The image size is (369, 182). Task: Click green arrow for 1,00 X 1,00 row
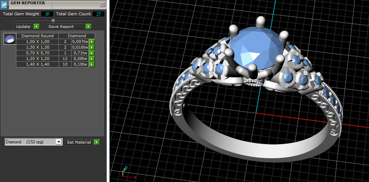(x=92, y=42)
